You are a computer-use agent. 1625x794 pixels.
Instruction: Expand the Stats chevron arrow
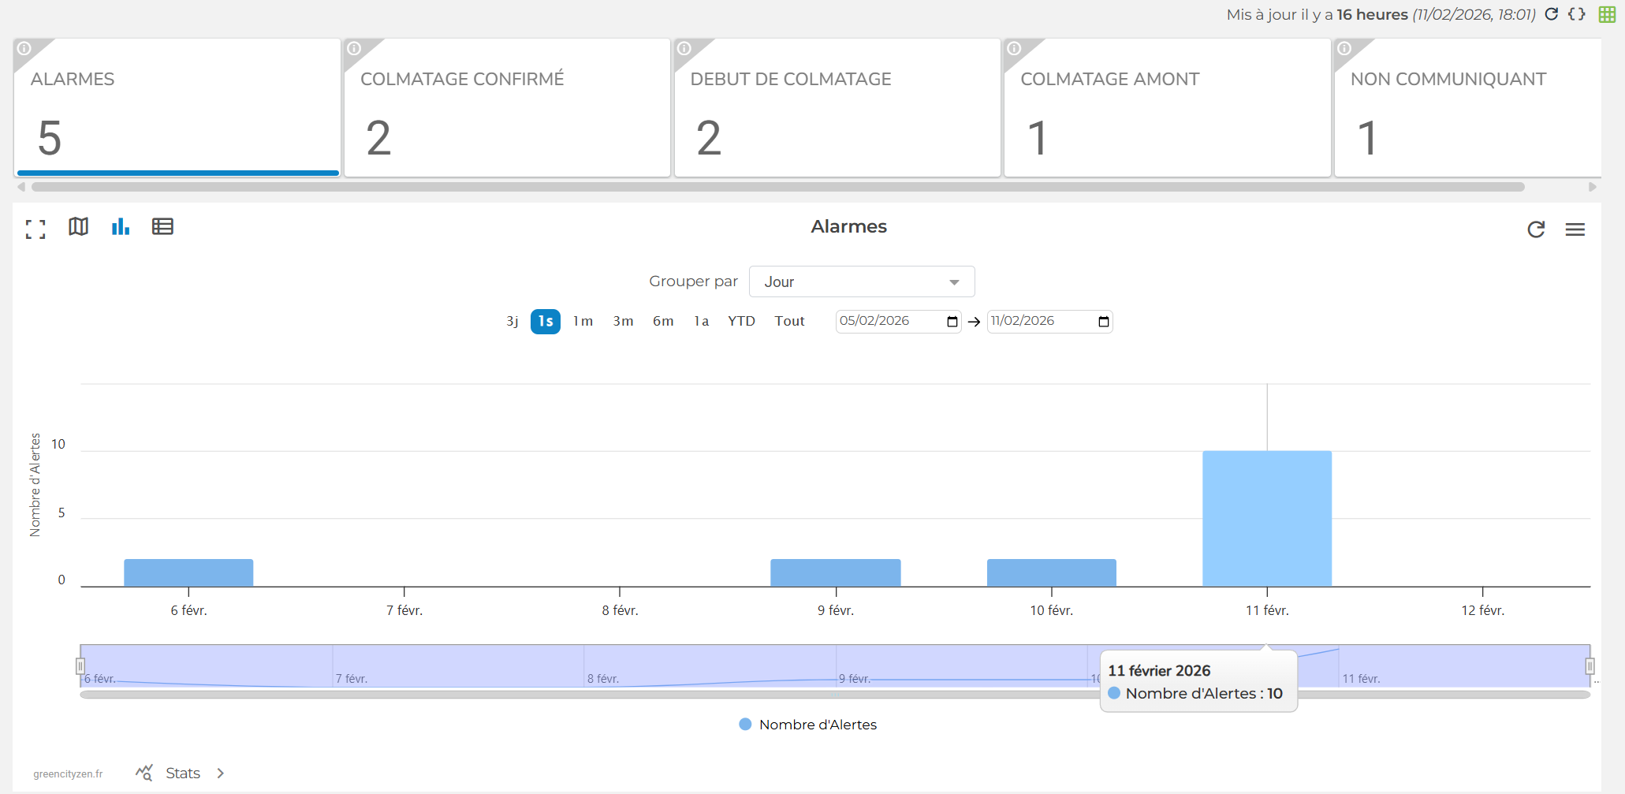(221, 773)
